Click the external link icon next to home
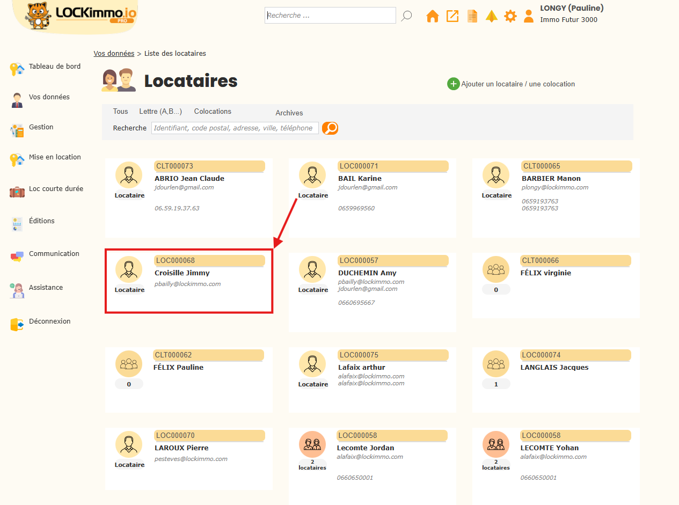679x505 pixels. (x=452, y=16)
